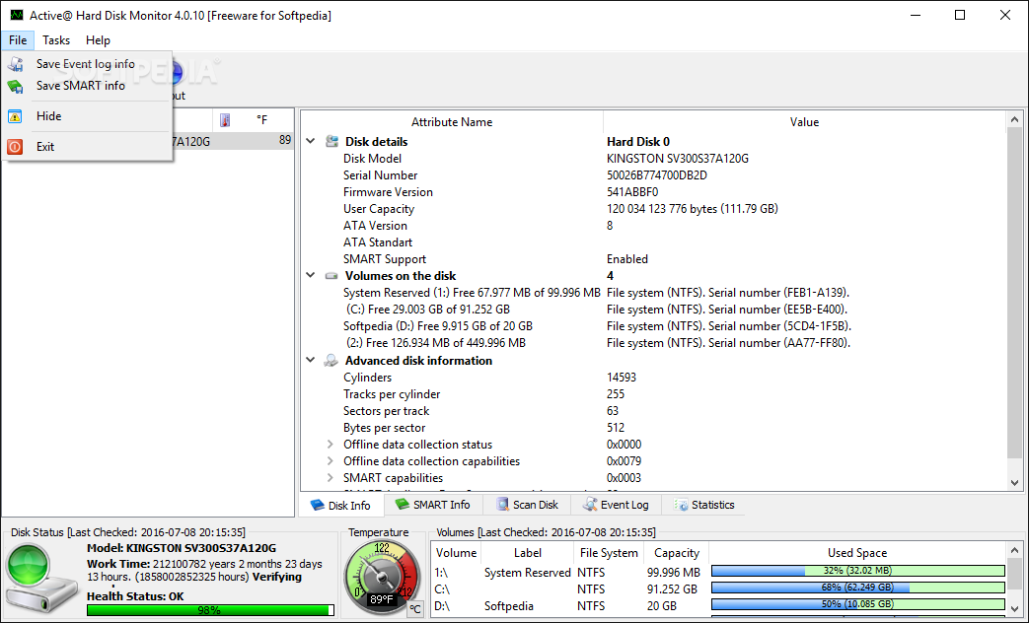Collapse Advanced disk information section
Screen dimensions: 1029x623
click(311, 360)
